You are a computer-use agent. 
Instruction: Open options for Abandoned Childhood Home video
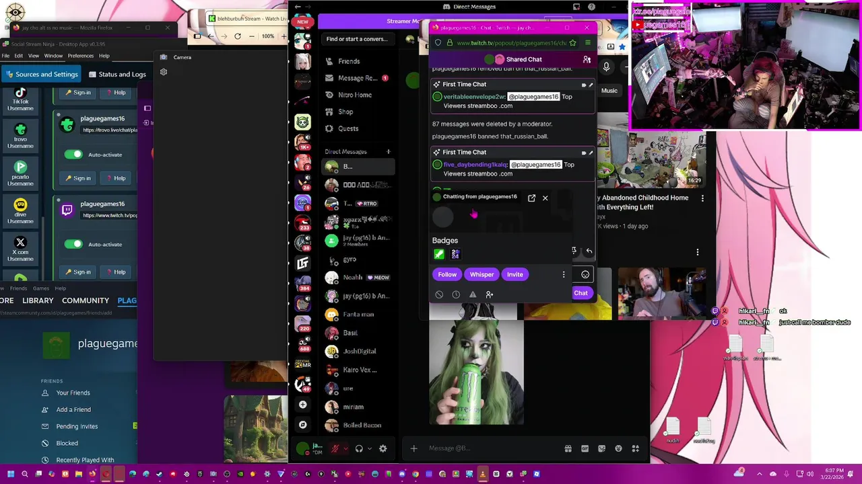[702, 198]
